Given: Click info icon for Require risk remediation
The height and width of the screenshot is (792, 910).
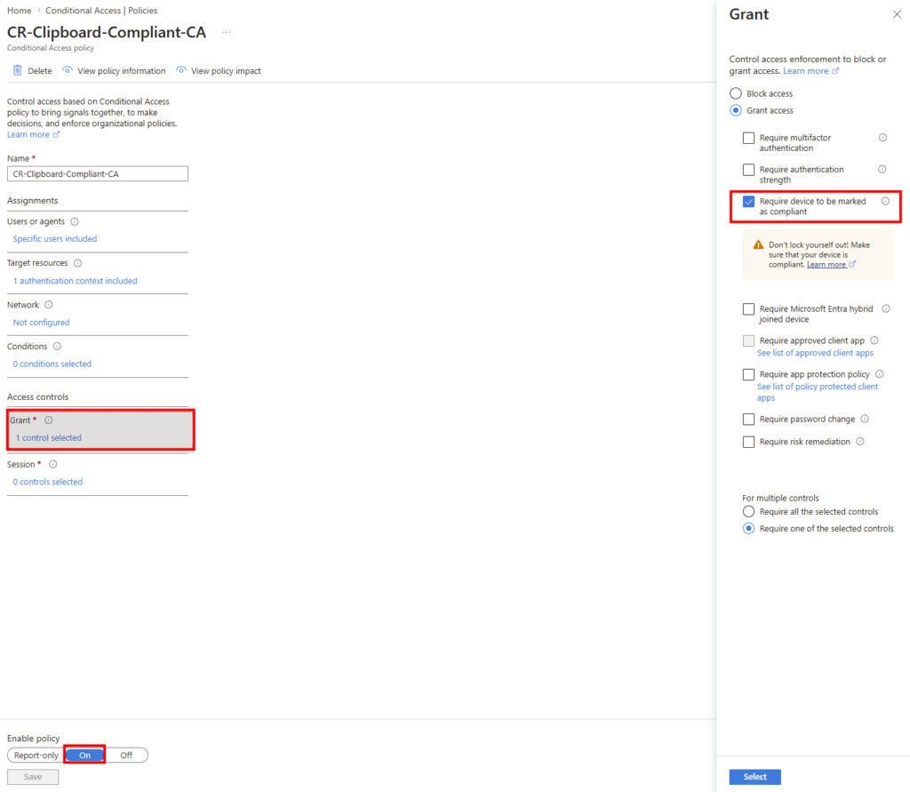Looking at the screenshot, I should [860, 441].
